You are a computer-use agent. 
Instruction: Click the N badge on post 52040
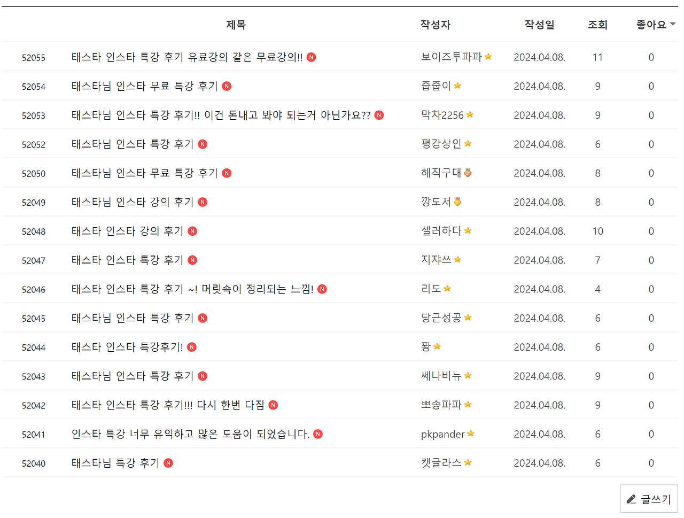coord(168,462)
